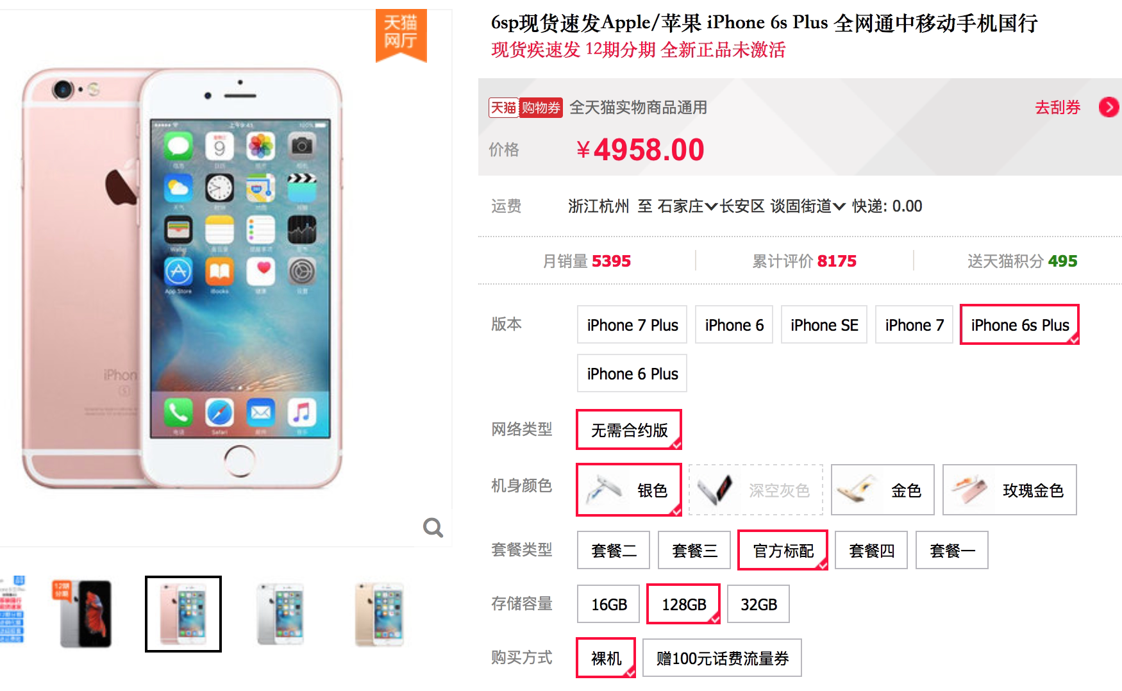Select 赠100元话费流量券 purchase option
This screenshot has width=1122, height=691.
coord(722,658)
